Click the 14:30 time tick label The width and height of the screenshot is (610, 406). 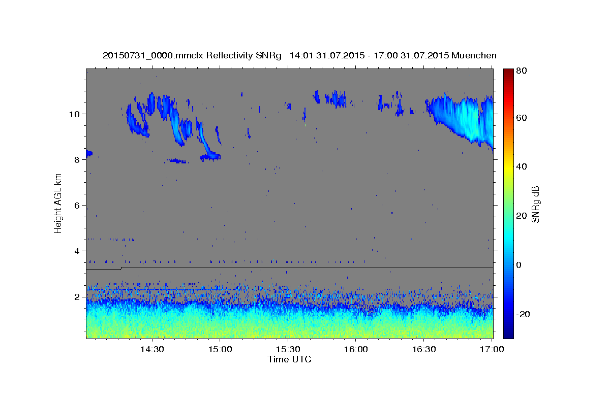click(x=151, y=350)
